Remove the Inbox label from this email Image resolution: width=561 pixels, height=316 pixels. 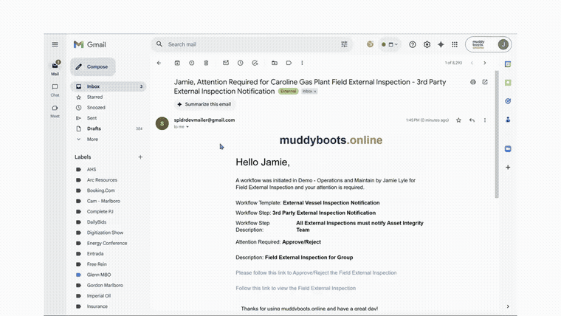click(x=315, y=92)
